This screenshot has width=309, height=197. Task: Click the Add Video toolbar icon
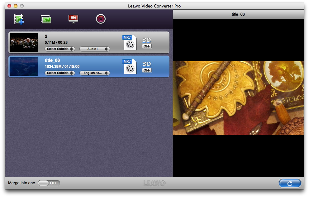click(19, 19)
